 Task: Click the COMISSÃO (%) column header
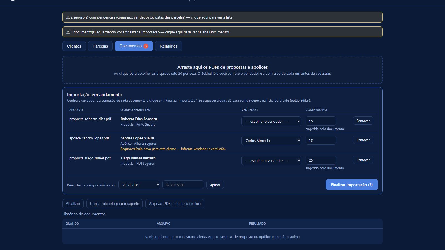tap(316, 110)
